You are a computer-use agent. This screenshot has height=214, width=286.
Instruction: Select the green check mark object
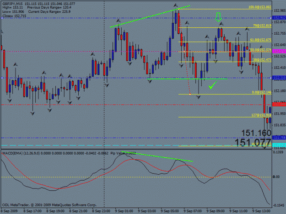tap(213, 85)
